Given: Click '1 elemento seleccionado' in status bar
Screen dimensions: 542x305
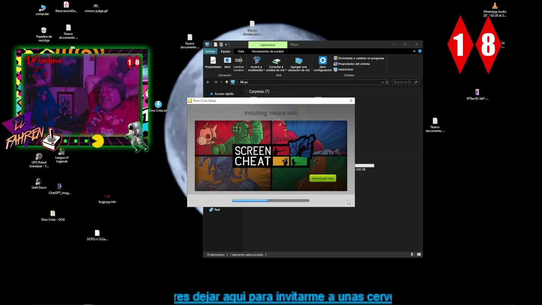Looking at the screenshot, I should 246,255.
